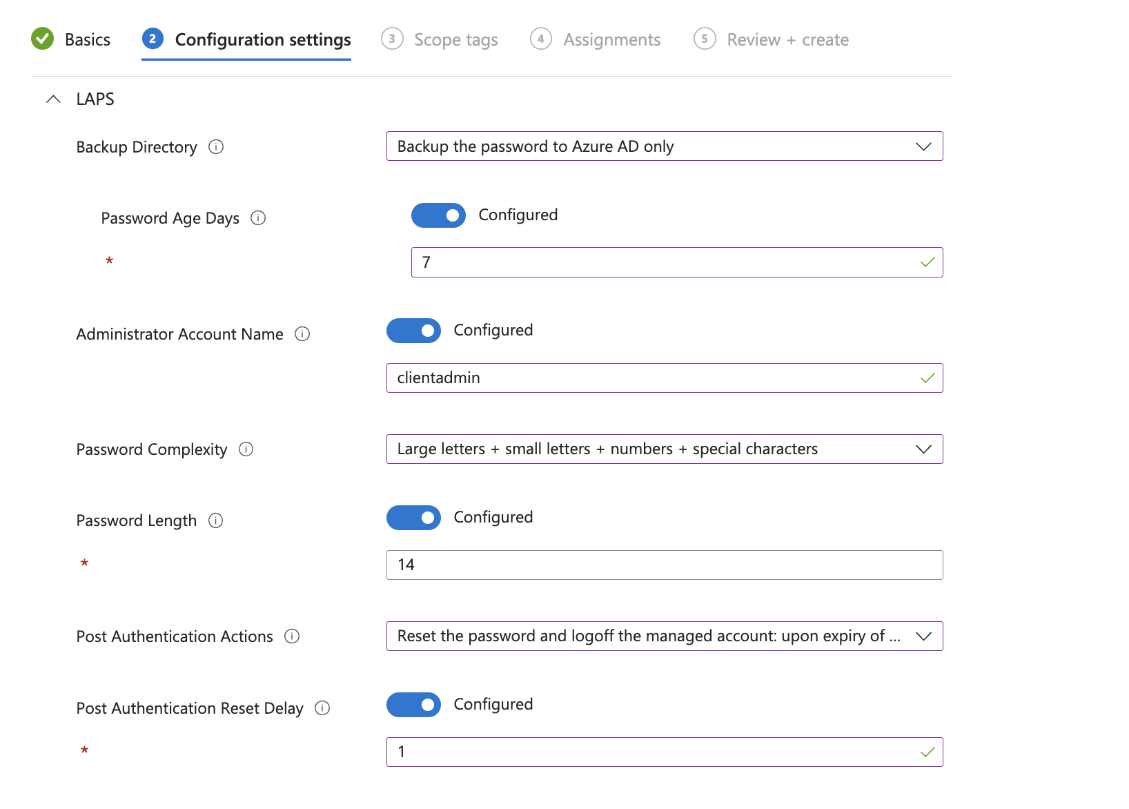Screen dimensions: 1129x809
Task: Toggle the Administrator Account Name switch
Action: coord(413,331)
